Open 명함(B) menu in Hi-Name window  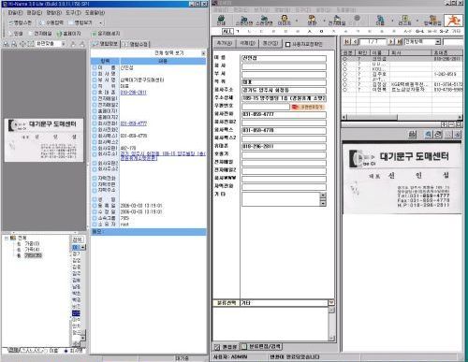coord(53,13)
